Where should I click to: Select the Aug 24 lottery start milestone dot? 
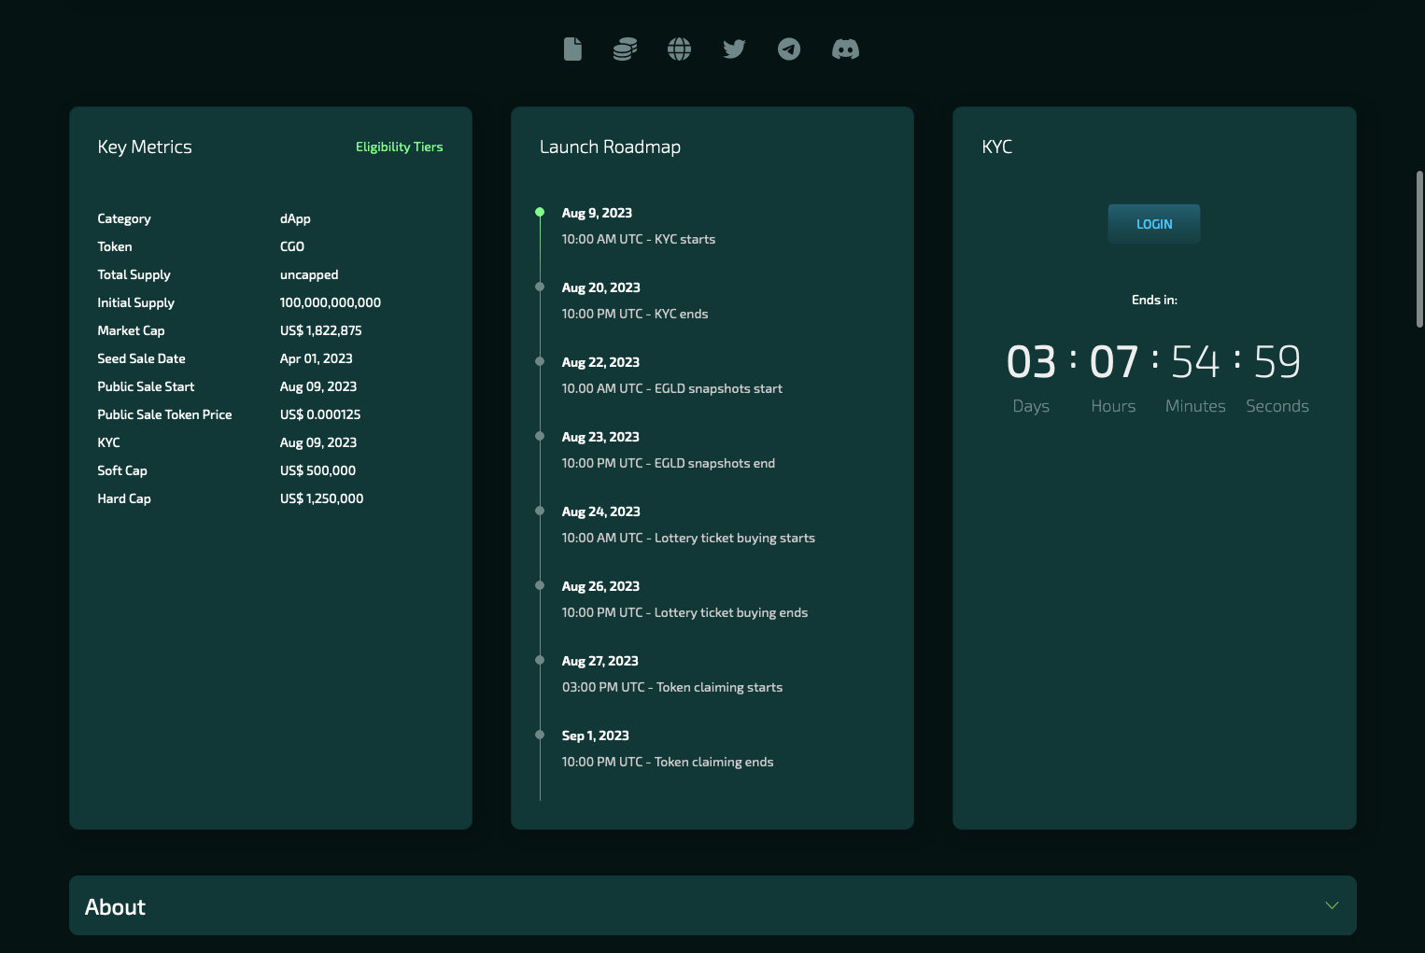540,511
